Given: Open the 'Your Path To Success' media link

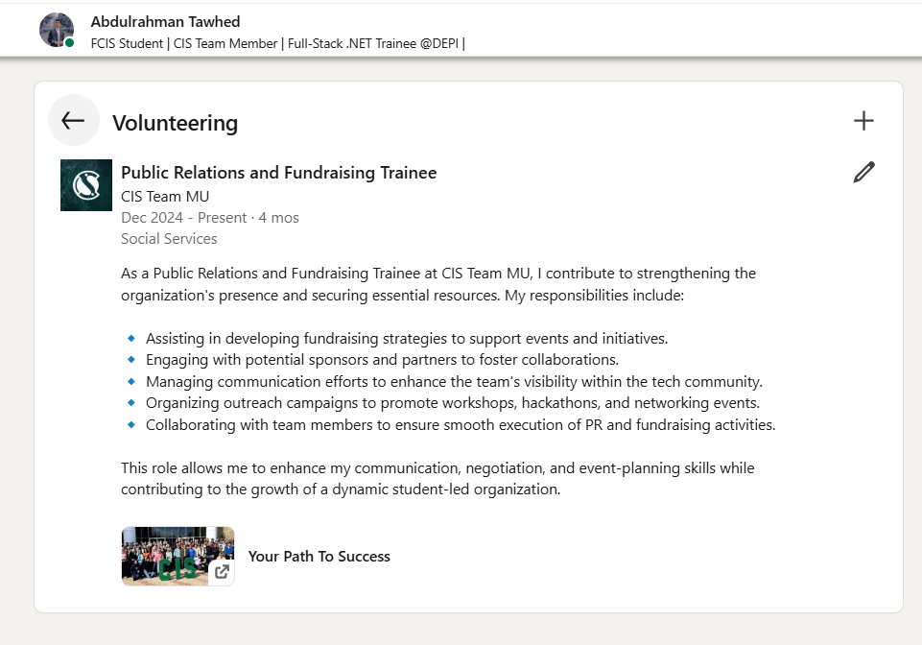Looking at the screenshot, I should click(x=319, y=556).
